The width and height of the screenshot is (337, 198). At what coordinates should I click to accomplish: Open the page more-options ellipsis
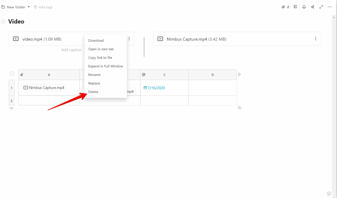click(330, 7)
